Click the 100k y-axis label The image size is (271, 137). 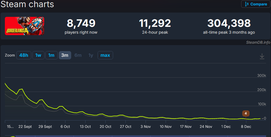[262, 104]
